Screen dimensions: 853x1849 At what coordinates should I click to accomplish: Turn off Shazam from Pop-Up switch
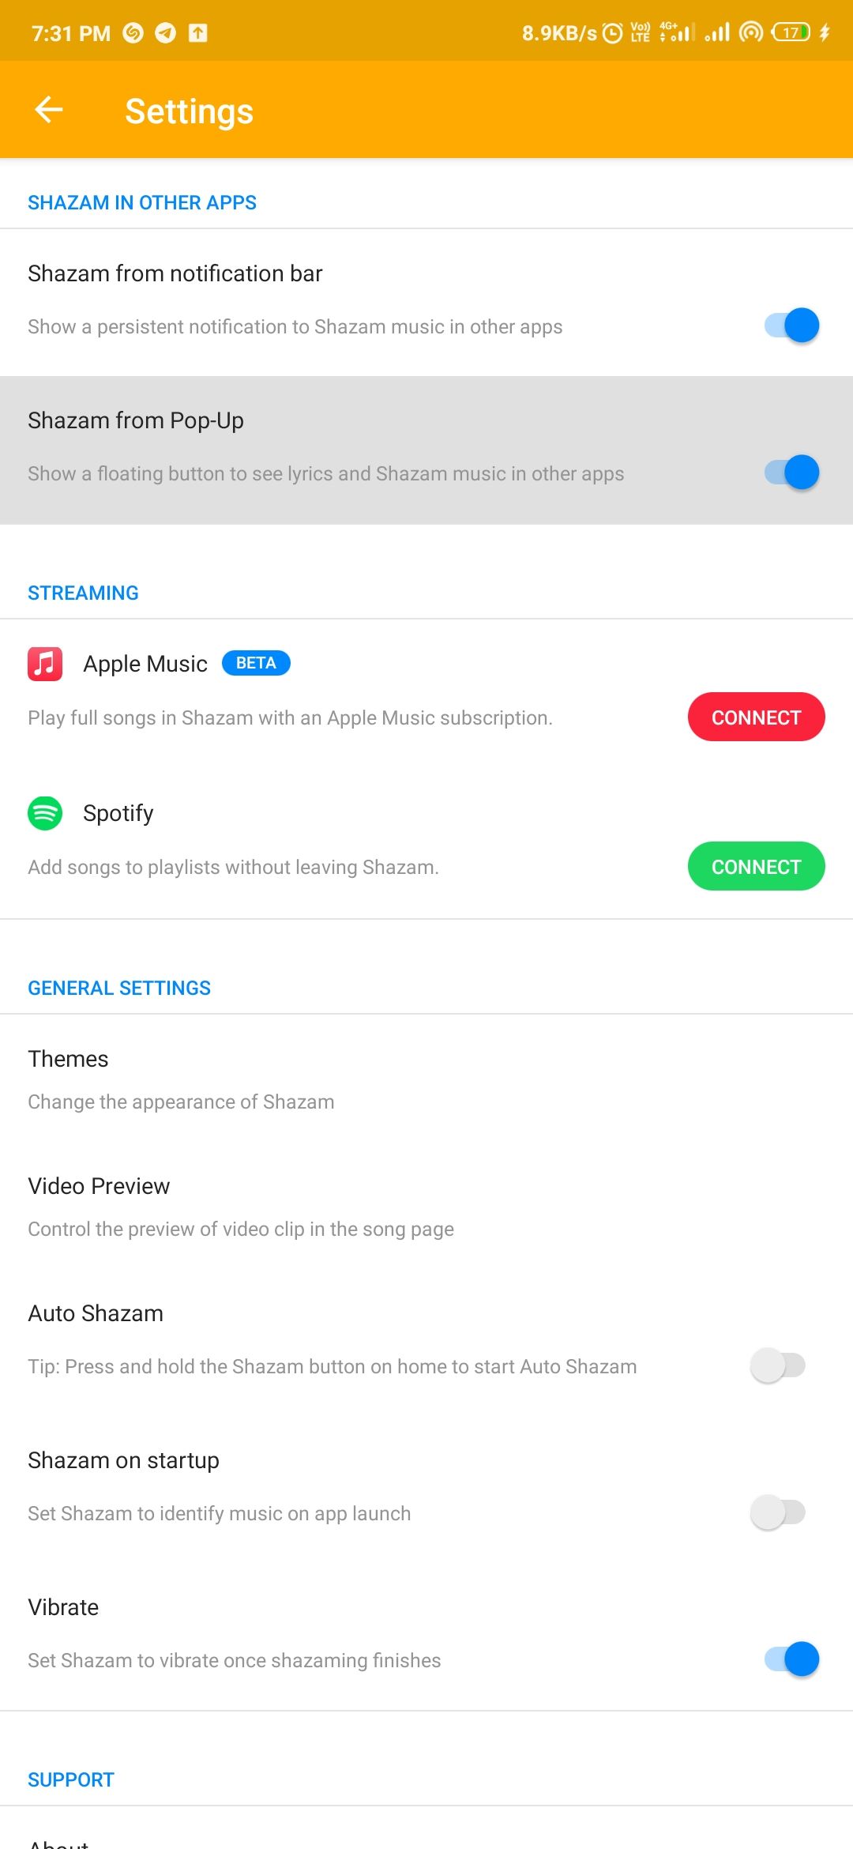(791, 473)
